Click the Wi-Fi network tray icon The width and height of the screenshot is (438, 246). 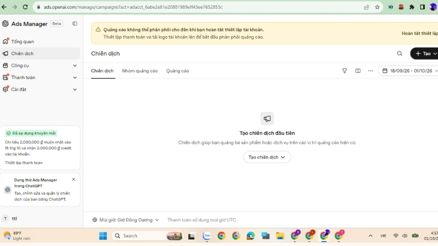click(x=396, y=236)
